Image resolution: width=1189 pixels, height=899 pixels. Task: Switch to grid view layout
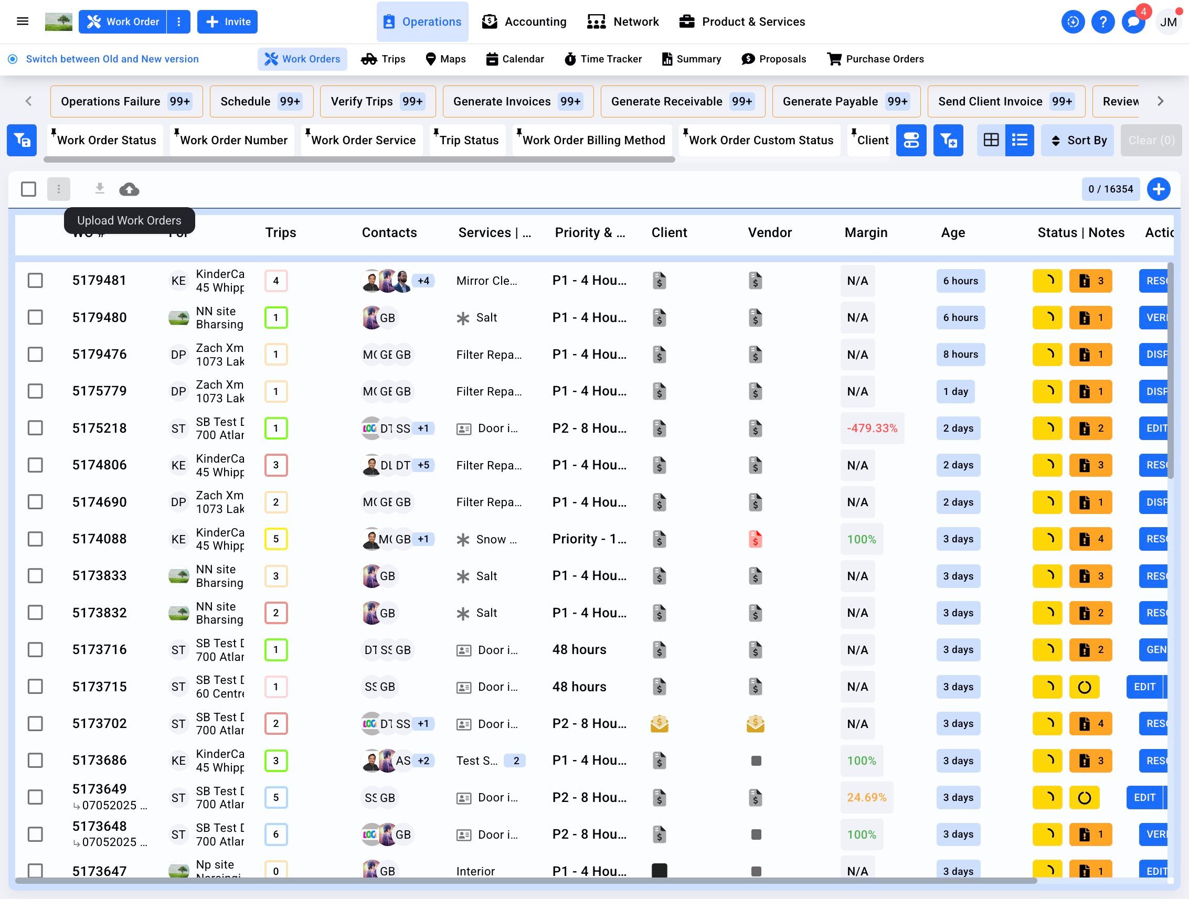click(991, 140)
